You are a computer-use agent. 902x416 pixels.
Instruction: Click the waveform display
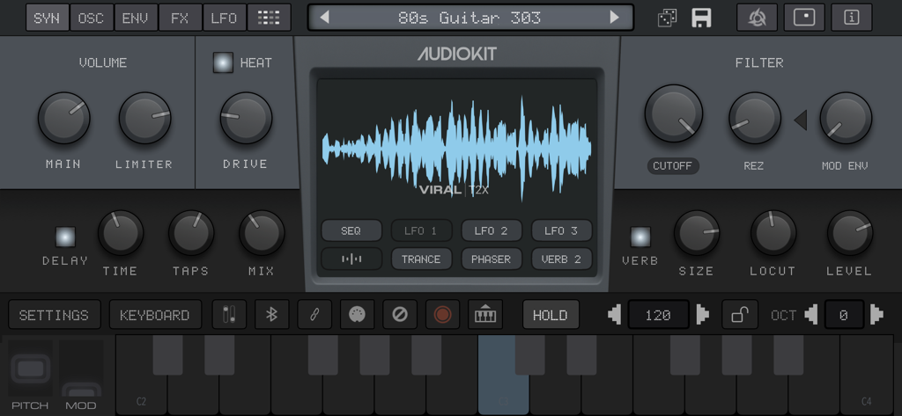[457, 150]
